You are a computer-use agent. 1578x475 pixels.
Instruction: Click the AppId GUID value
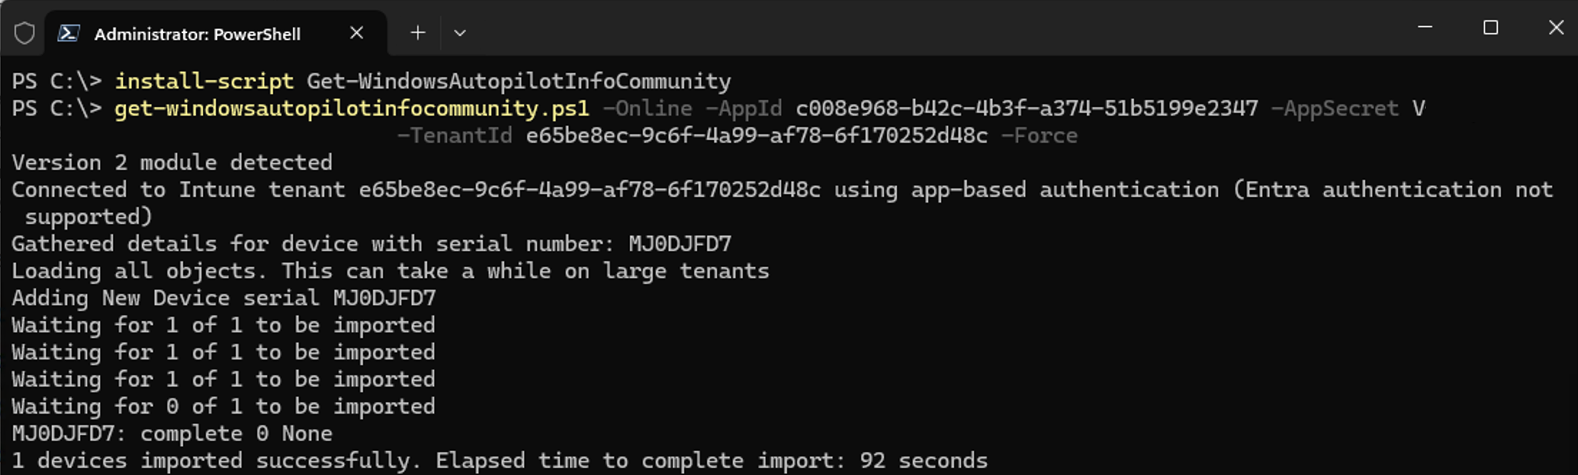1026,108
